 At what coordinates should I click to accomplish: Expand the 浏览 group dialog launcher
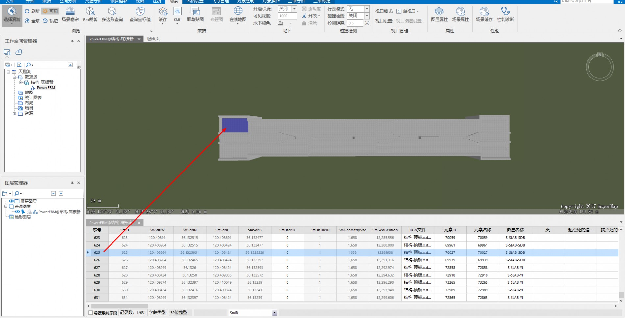pos(151,31)
